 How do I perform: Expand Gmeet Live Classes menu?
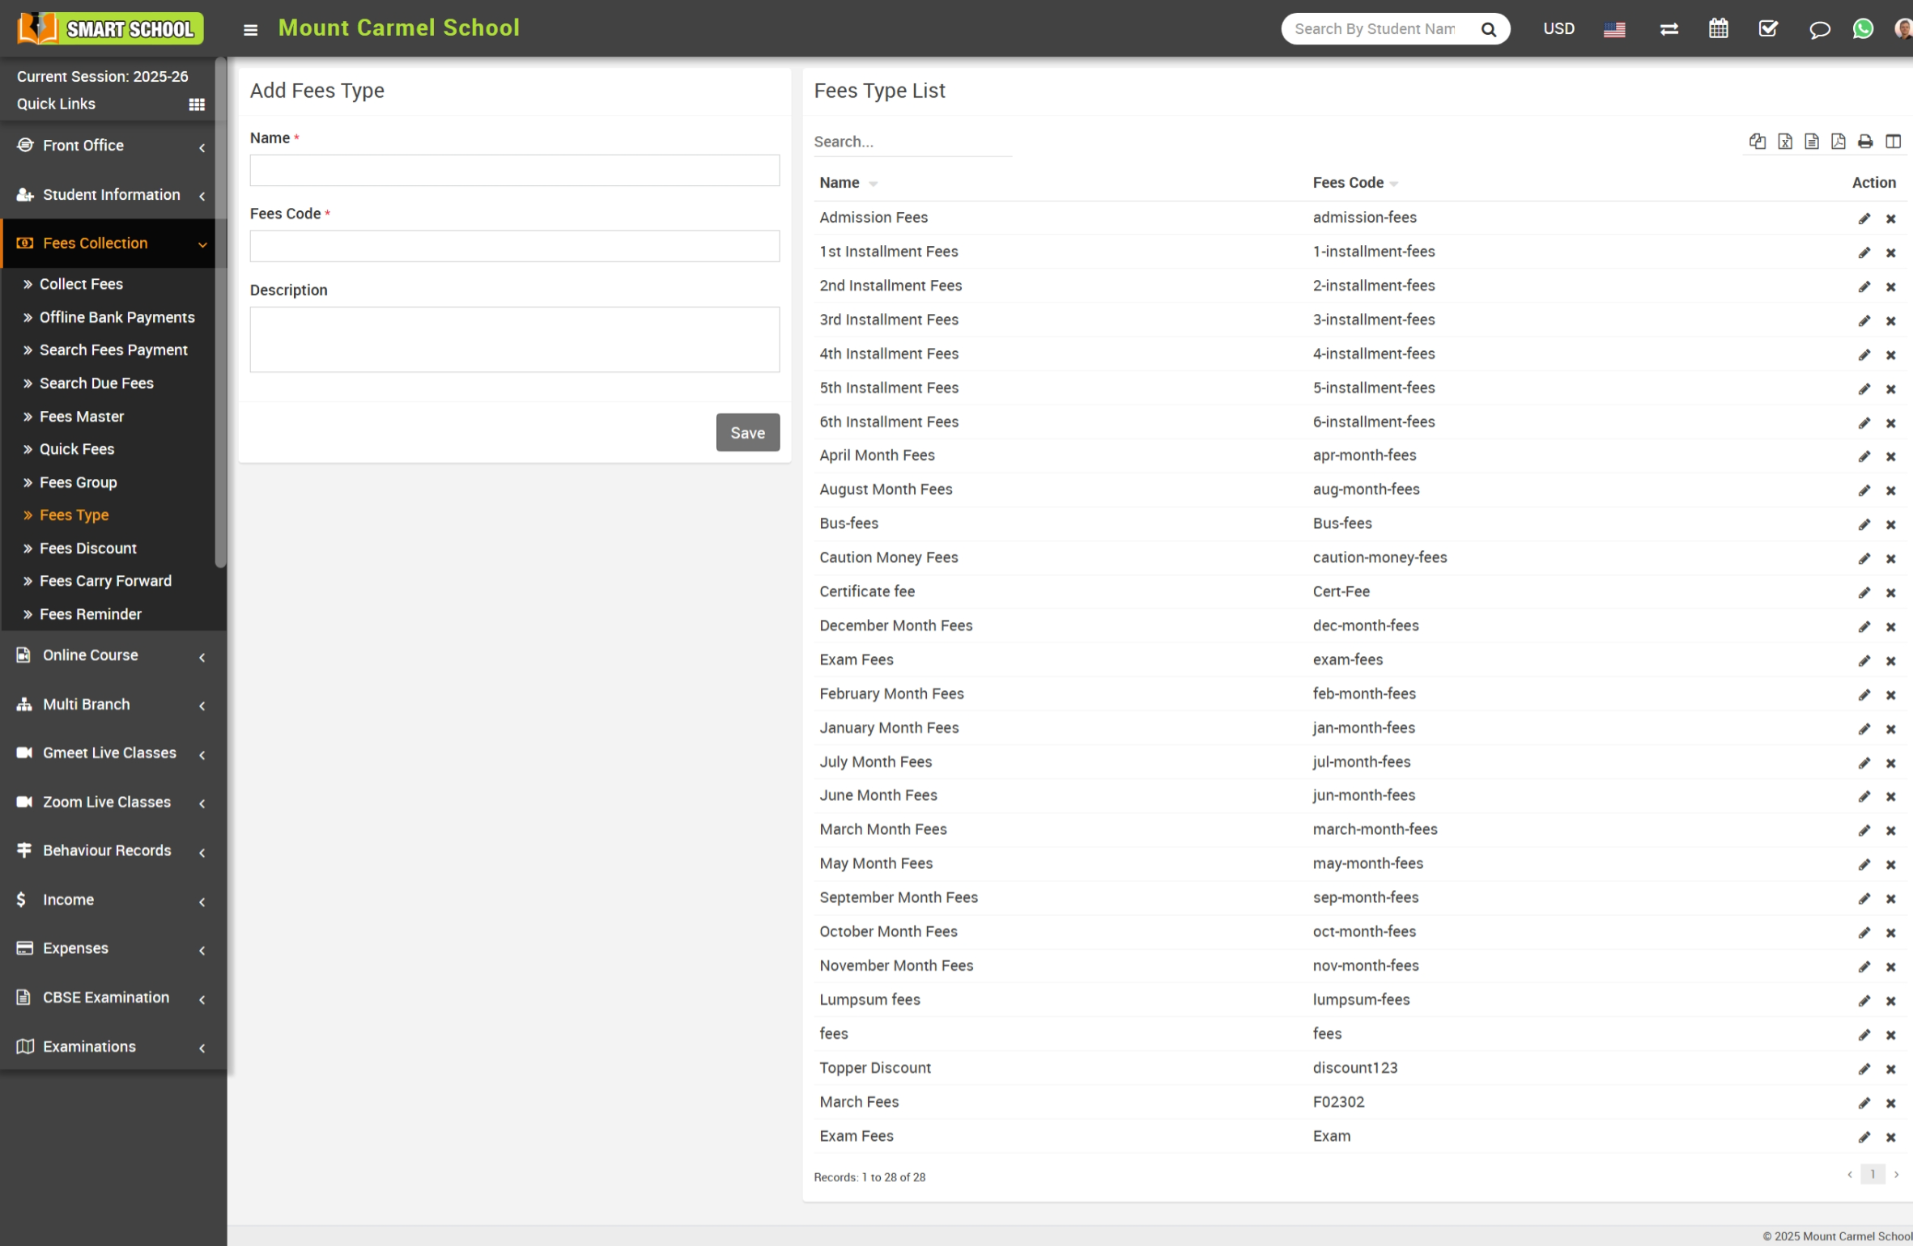[x=108, y=753]
